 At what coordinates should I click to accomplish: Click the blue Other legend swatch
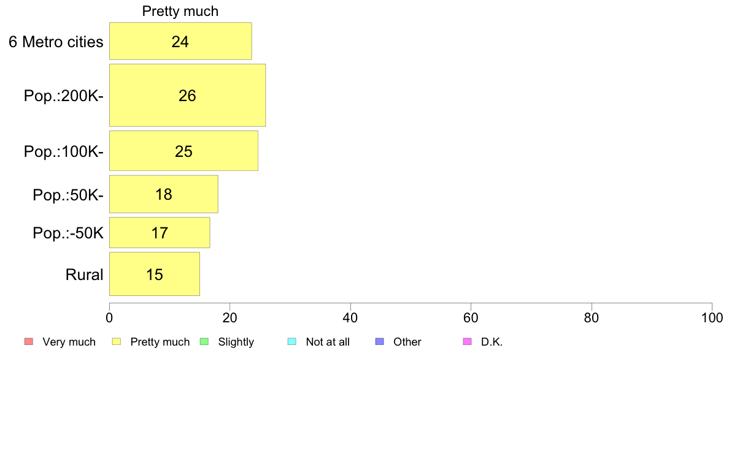coord(379,341)
